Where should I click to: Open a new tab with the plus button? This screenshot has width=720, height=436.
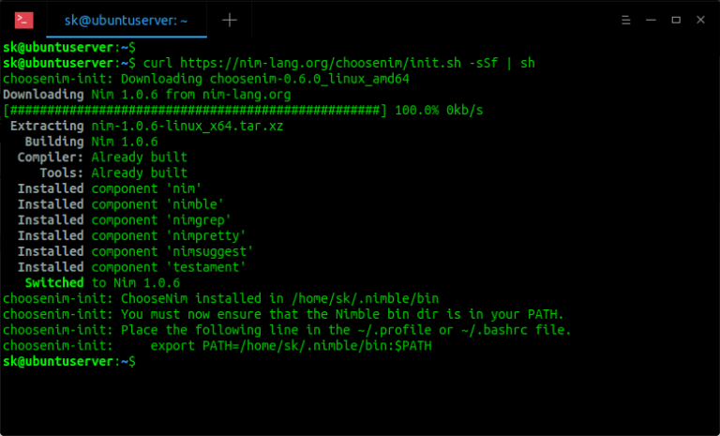click(x=231, y=20)
